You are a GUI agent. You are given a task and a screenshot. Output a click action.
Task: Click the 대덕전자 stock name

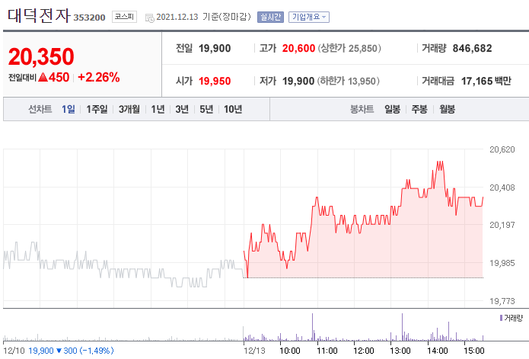(x=39, y=15)
